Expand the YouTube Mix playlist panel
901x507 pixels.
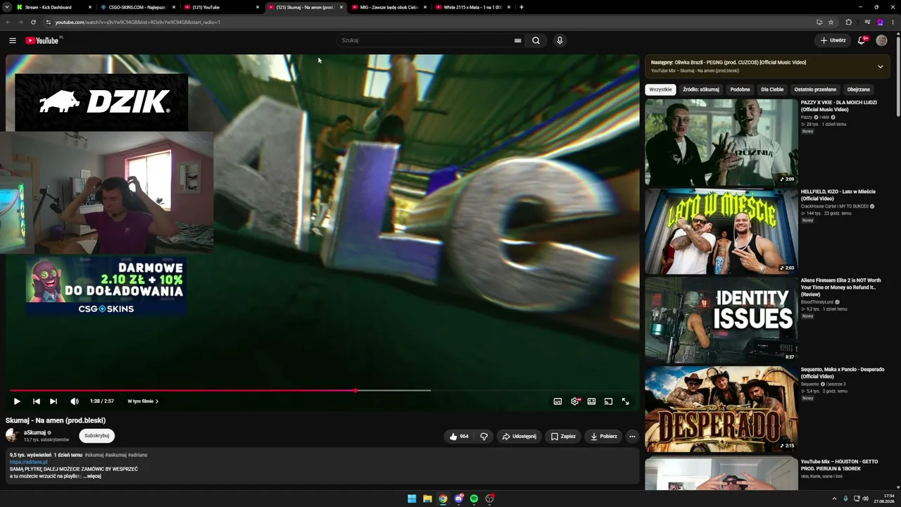[x=880, y=67]
